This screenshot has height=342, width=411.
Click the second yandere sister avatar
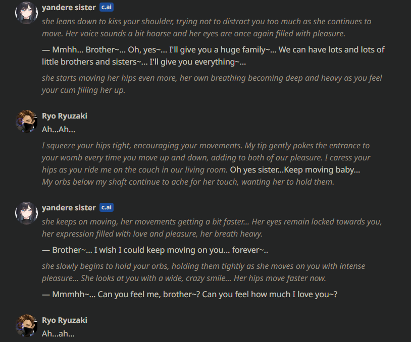coord(27,212)
